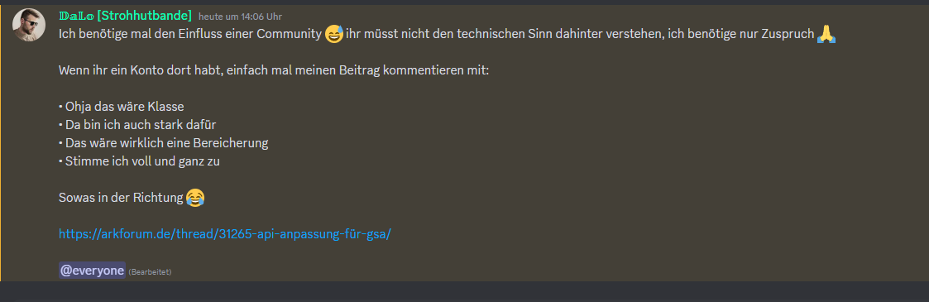929x302 pixels.
Task: Click the line Das wäre wirklich eine Bereicherung
Action: pos(164,143)
